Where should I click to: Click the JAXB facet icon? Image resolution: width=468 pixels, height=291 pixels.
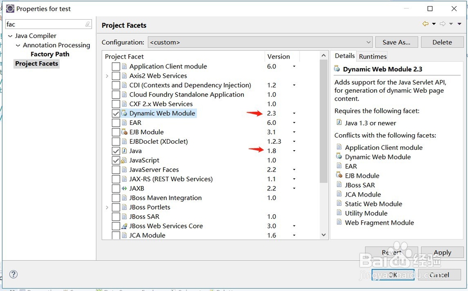(124, 189)
